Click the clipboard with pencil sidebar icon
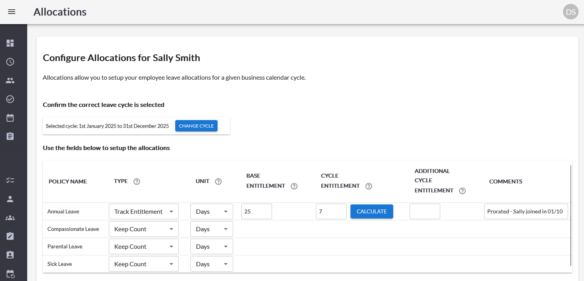The height and width of the screenshot is (281, 584). coord(10,236)
